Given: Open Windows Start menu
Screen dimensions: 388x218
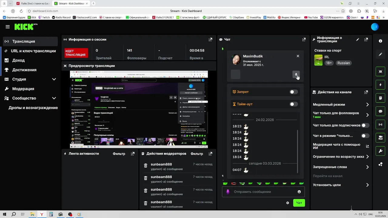Looking at the screenshot, I should (5, 214).
